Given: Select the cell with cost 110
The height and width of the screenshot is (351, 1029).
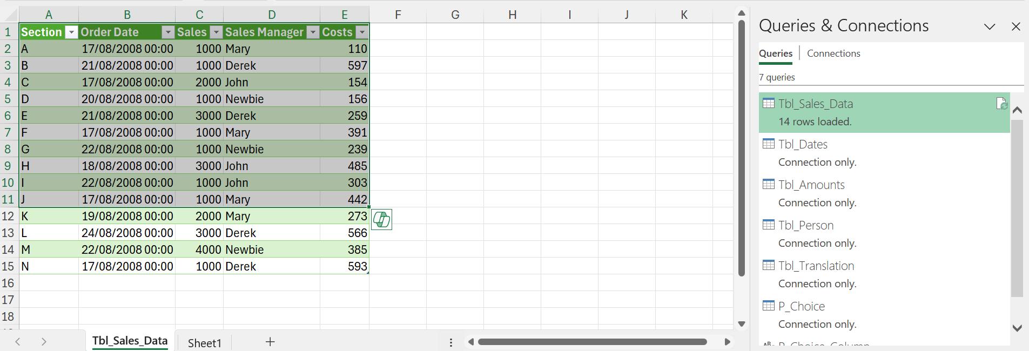Looking at the screenshot, I should [345, 49].
